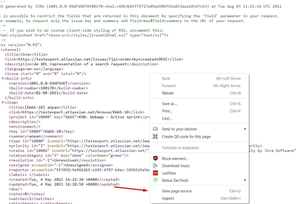The height and width of the screenshot is (204, 296).
Task: Click the rss version="0.92" line
Action: 21,45
